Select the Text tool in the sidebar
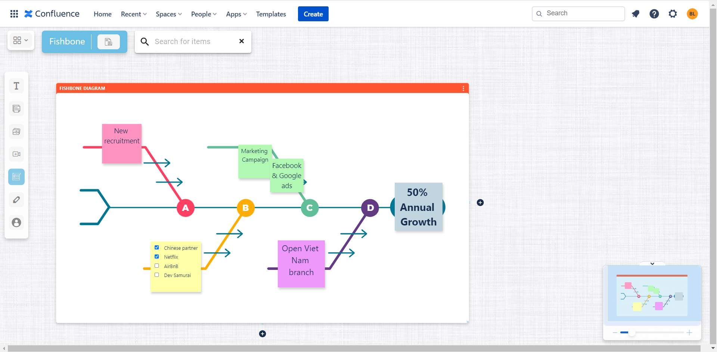Image resolution: width=717 pixels, height=352 pixels. click(16, 86)
